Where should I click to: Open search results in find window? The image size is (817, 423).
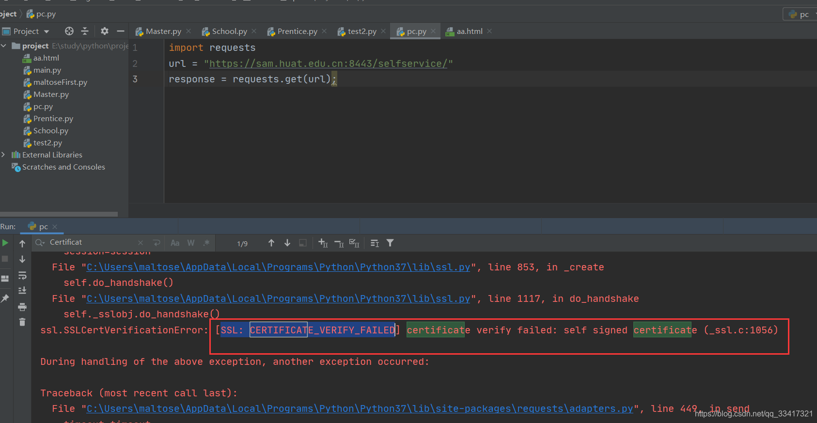click(375, 243)
